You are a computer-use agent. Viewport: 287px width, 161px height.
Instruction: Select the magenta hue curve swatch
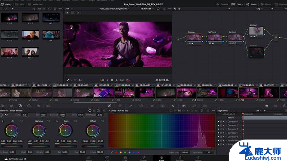pyautogui.click(x=138, y=153)
